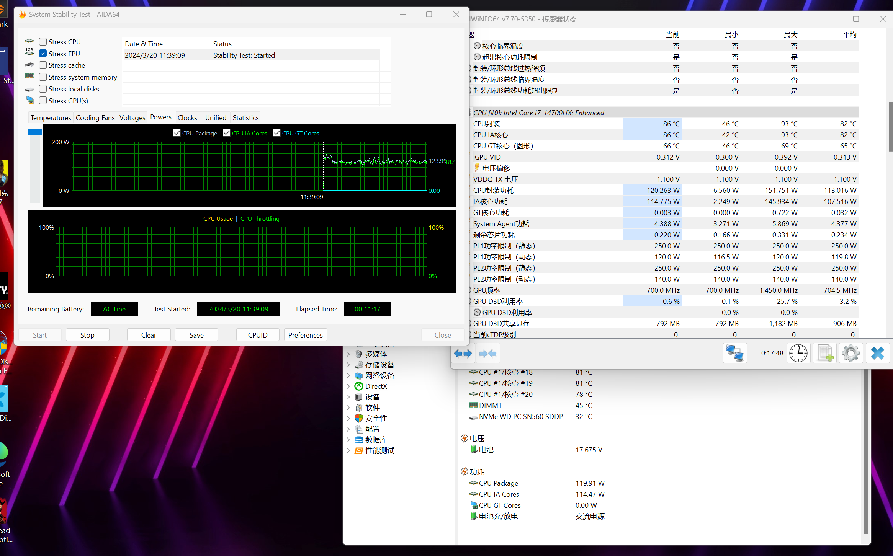Viewport: 893px width, 556px height.
Task: Click the Voltage (电压) category lightning icon
Action: 464,438
